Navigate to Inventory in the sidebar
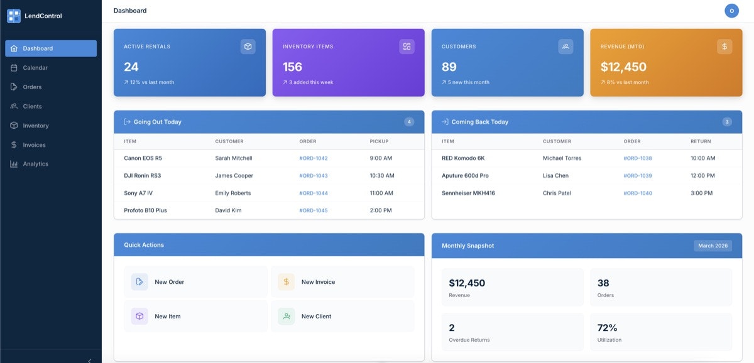This screenshot has height=363, width=754. coord(36,125)
